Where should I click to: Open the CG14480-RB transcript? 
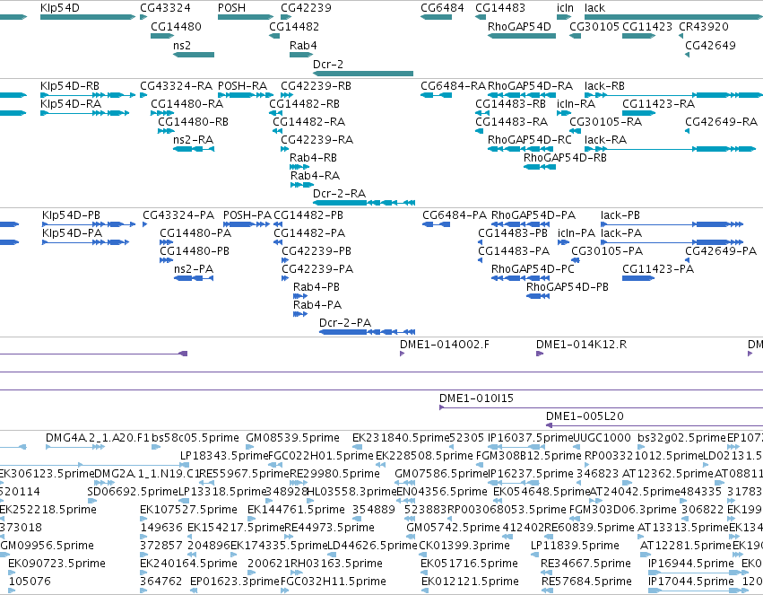(166, 131)
